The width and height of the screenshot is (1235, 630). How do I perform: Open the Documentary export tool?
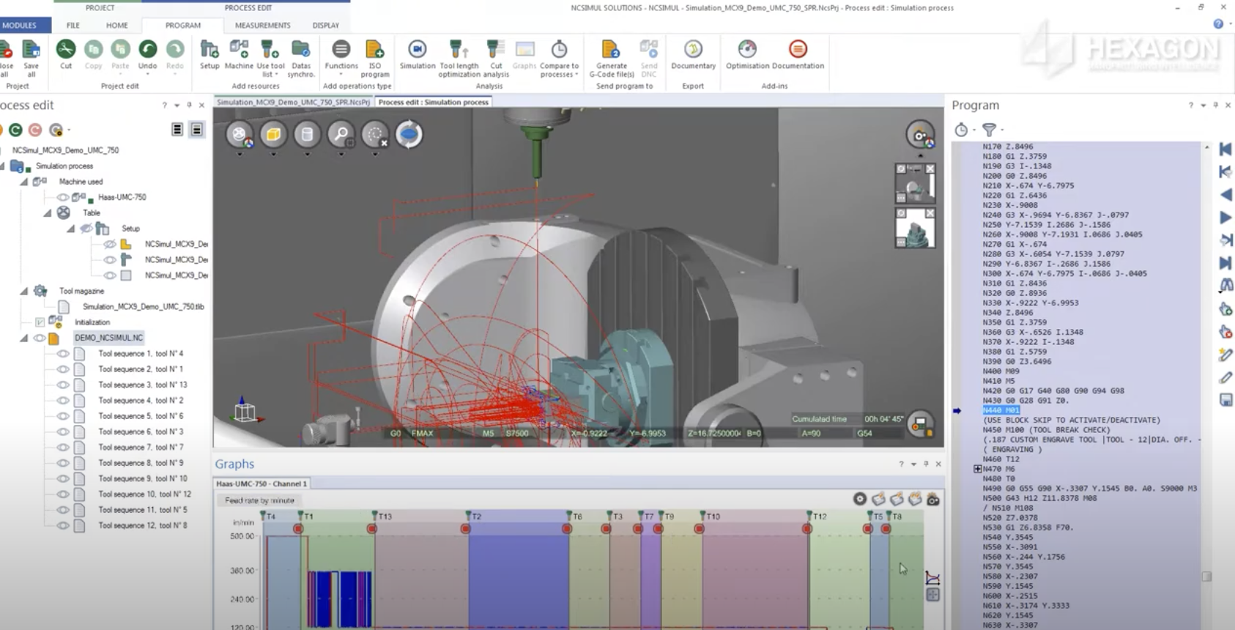click(693, 50)
